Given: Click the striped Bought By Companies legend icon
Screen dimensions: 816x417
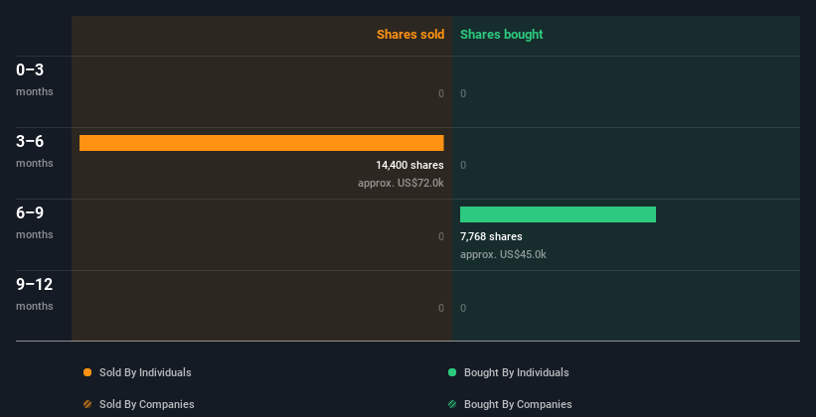Looking at the screenshot, I should 452,404.
